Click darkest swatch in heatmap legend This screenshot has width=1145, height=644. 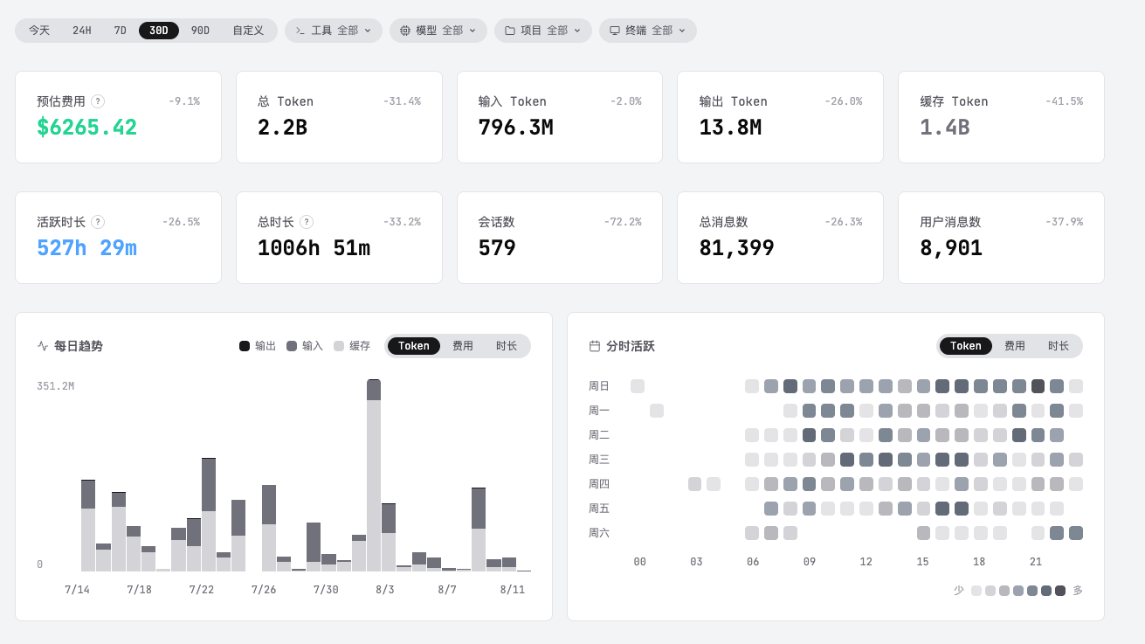[1060, 591]
